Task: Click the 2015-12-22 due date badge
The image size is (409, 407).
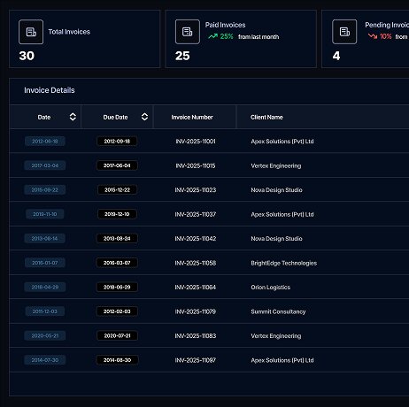Action: 117,190
